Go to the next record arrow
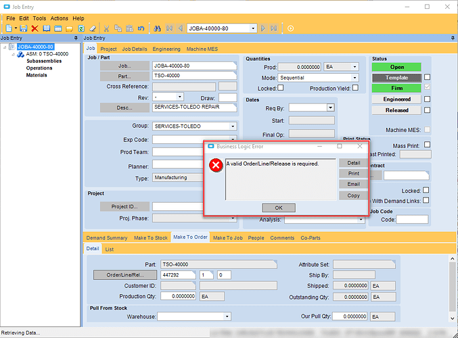 tap(263, 28)
